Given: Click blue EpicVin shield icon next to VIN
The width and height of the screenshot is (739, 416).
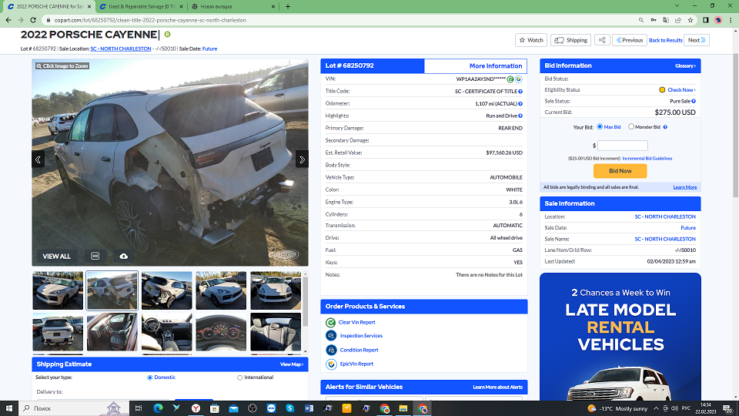Looking at the screenshot, I should tap(518, 79).
